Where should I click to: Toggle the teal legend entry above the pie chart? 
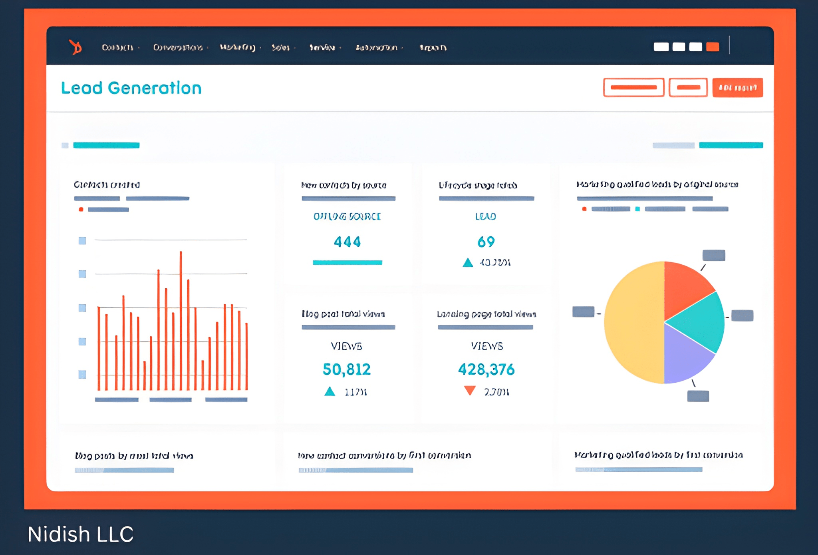[637, 208]
